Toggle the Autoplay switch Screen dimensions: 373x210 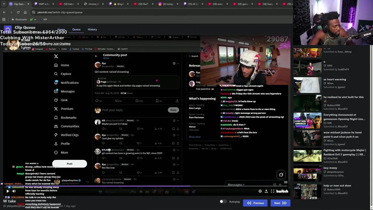pyautogui.click(x=223, y=202)
